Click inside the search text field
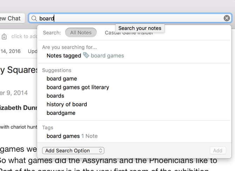The width and height of the screenshot is (235, 171). (x=133, y=18)
